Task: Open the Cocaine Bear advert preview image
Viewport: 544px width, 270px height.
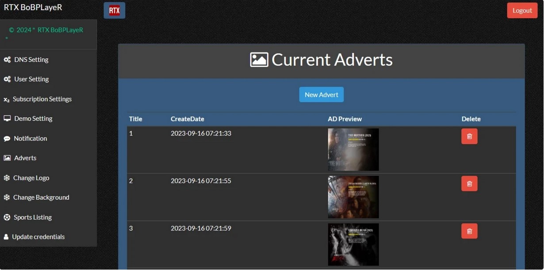Action: (353, 244)
